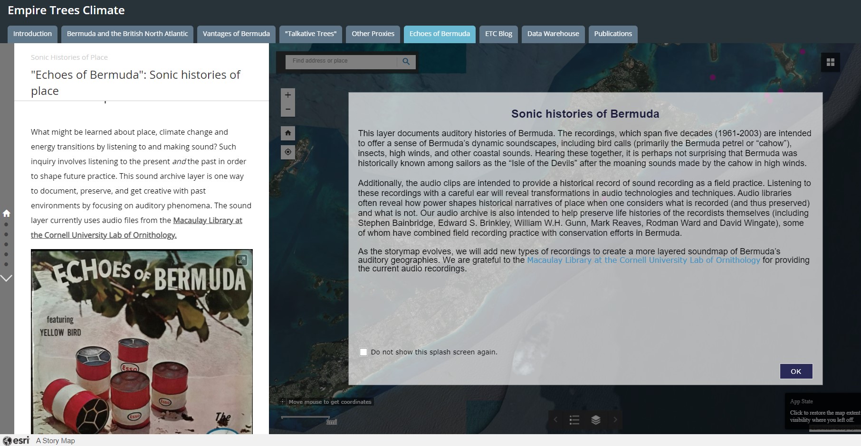The height and width of the screenshot is (446, 861).
Task: Open Macaulay Library link in the splash text
Action: pos(643,260)
